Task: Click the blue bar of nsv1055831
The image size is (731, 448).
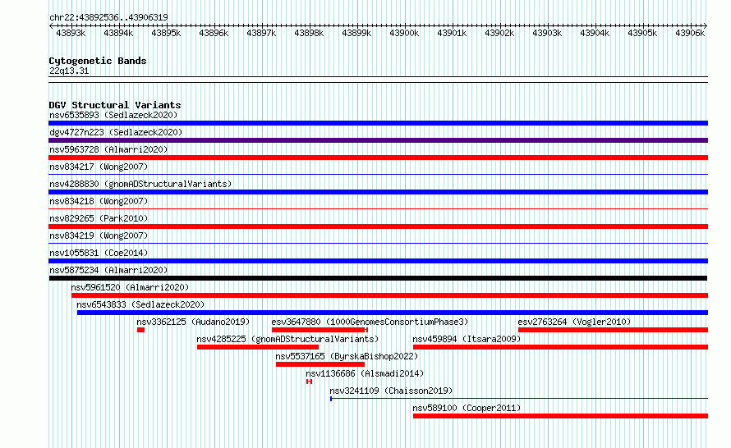Action: pyautogui.click(x=378, y=261)
